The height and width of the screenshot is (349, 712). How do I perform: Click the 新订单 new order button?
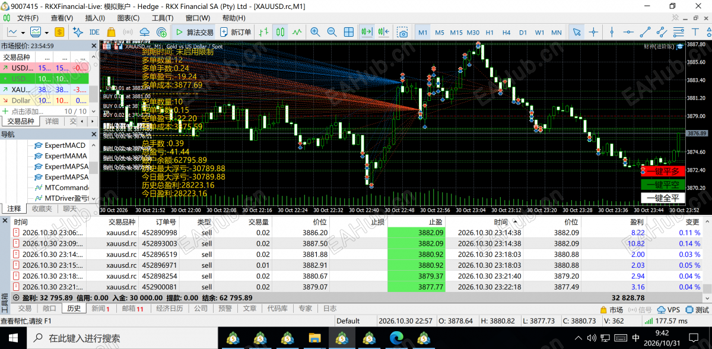(236, 32)
